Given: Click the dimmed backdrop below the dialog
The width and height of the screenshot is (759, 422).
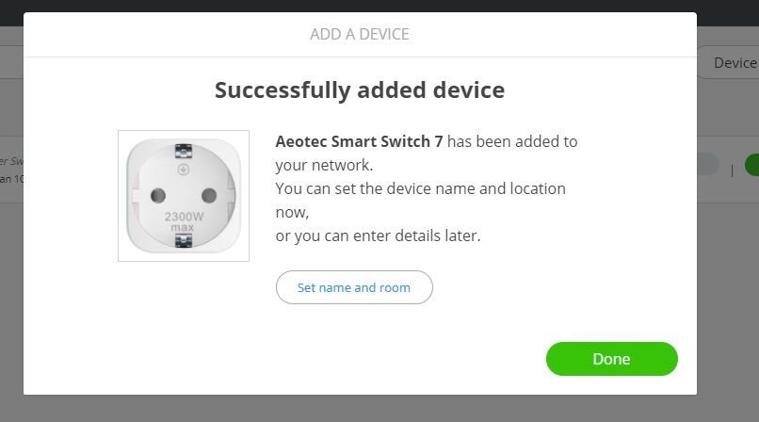Looking at the screenshot, I should [x=377, y=409].
